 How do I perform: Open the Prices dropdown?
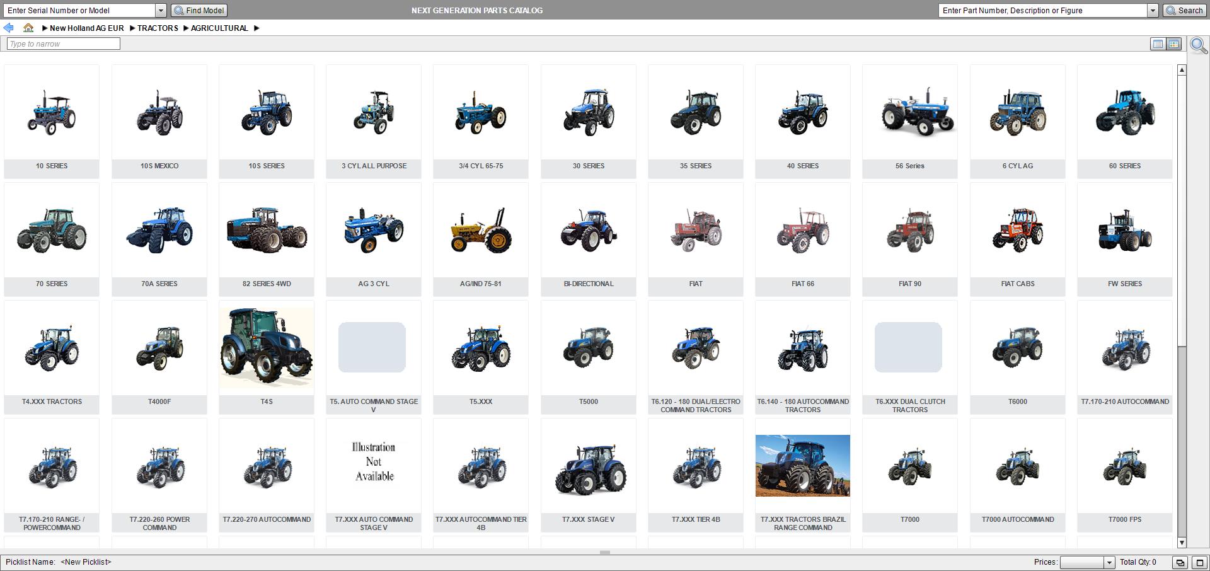tap(1109, 563)
